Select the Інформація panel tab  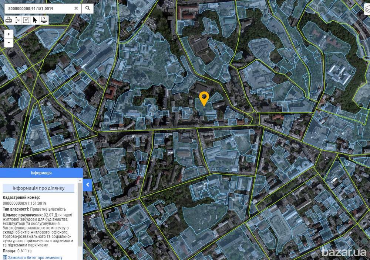pos(41,173)
